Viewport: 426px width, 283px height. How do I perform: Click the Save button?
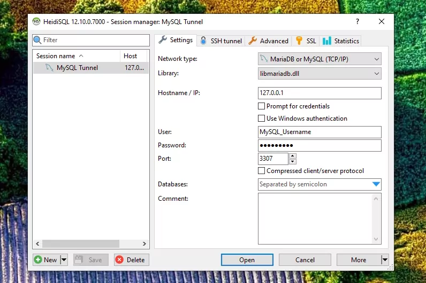pos(91,260)
